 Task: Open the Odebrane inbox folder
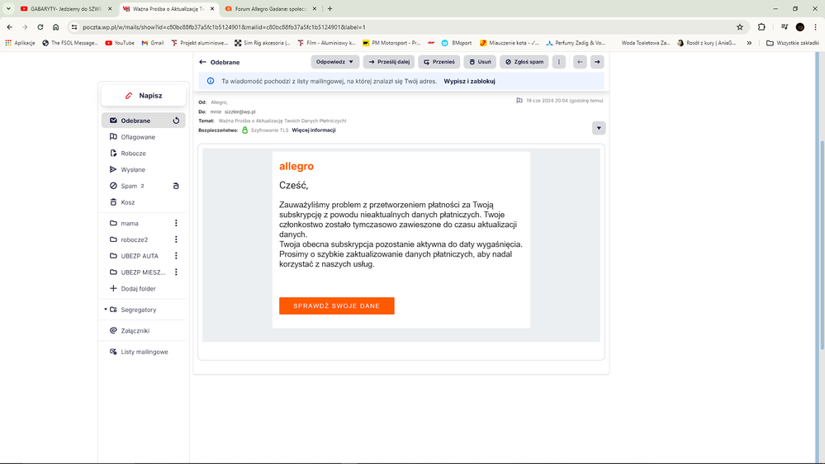[x=135, y=121]
